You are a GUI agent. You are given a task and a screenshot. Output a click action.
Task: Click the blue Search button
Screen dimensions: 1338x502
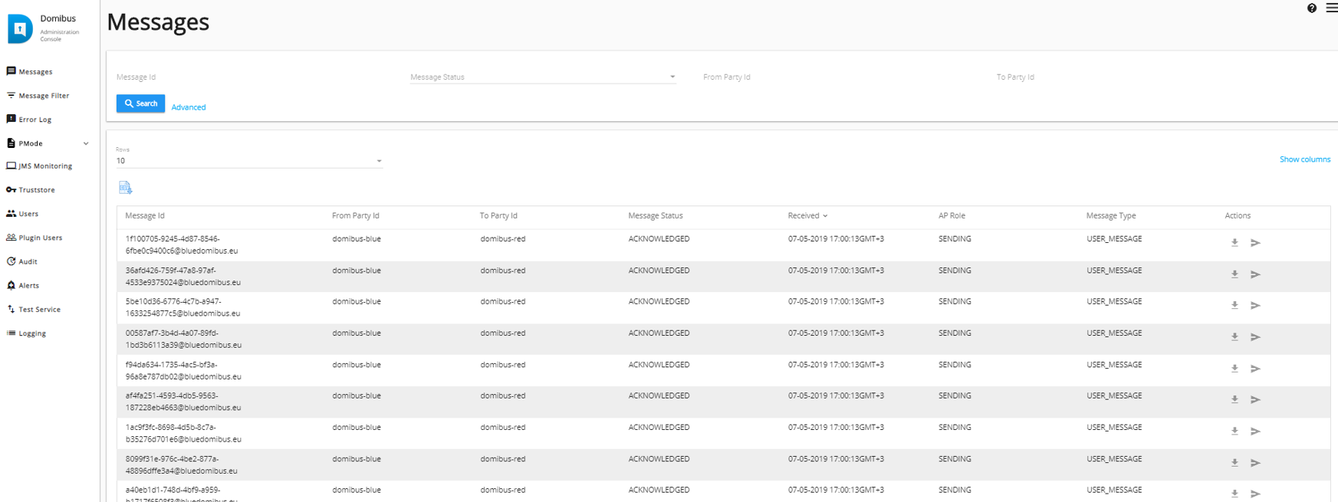pos(140,103)
